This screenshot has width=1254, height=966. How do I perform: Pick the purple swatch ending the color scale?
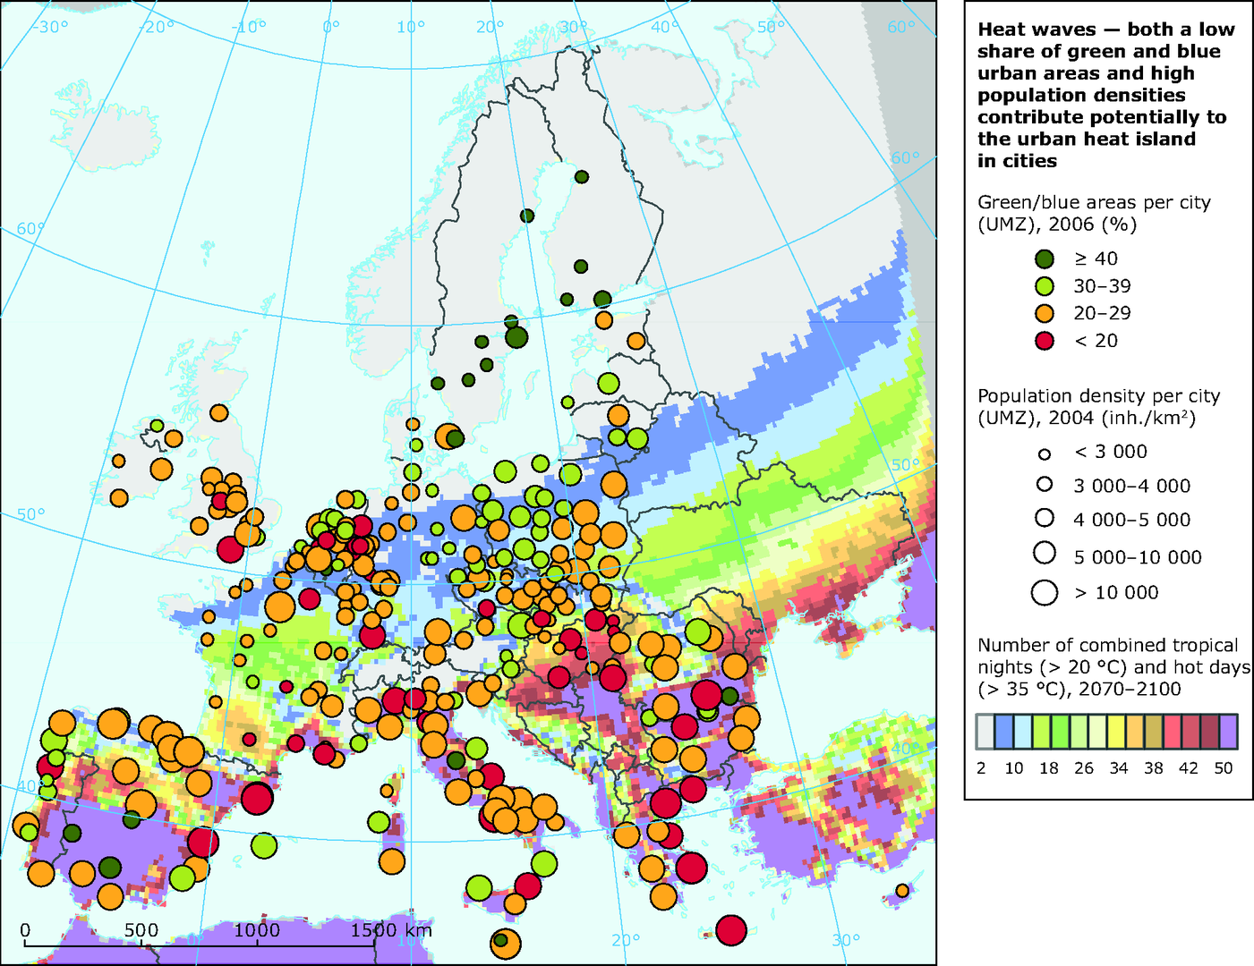click(1227, 731)
